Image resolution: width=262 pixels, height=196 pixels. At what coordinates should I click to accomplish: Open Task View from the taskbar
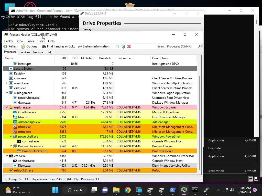click(x=94, y=190)
